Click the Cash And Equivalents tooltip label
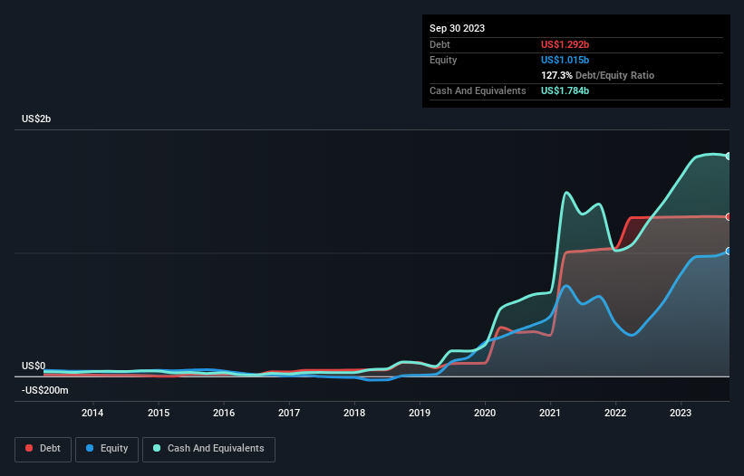Viewport: 744px width, 476px height. click(478, 90)
